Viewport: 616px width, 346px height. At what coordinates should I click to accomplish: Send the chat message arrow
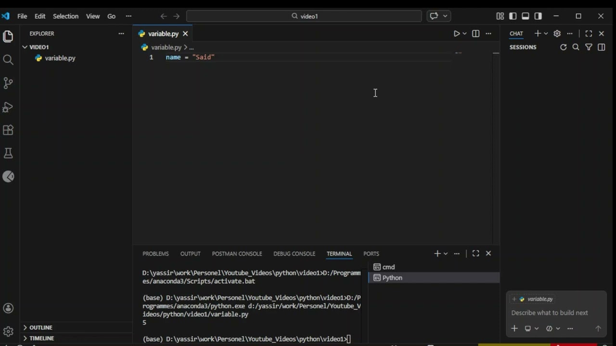coord(598,329)
